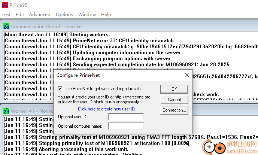Screen dimensions: 258x155
Task: Click the 'Configure PrimeNet' dialog title
Action: click(78, 75)
